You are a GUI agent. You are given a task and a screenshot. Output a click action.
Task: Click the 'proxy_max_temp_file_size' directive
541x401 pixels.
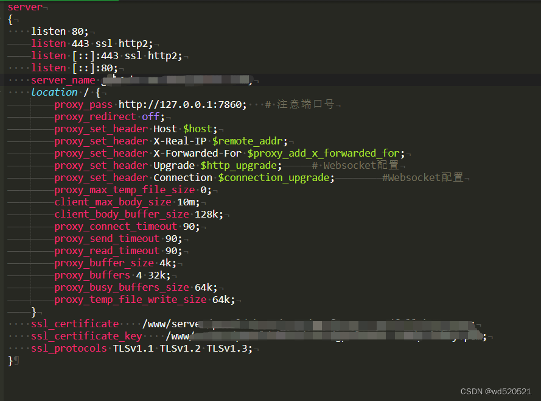(x=124, y=190)
